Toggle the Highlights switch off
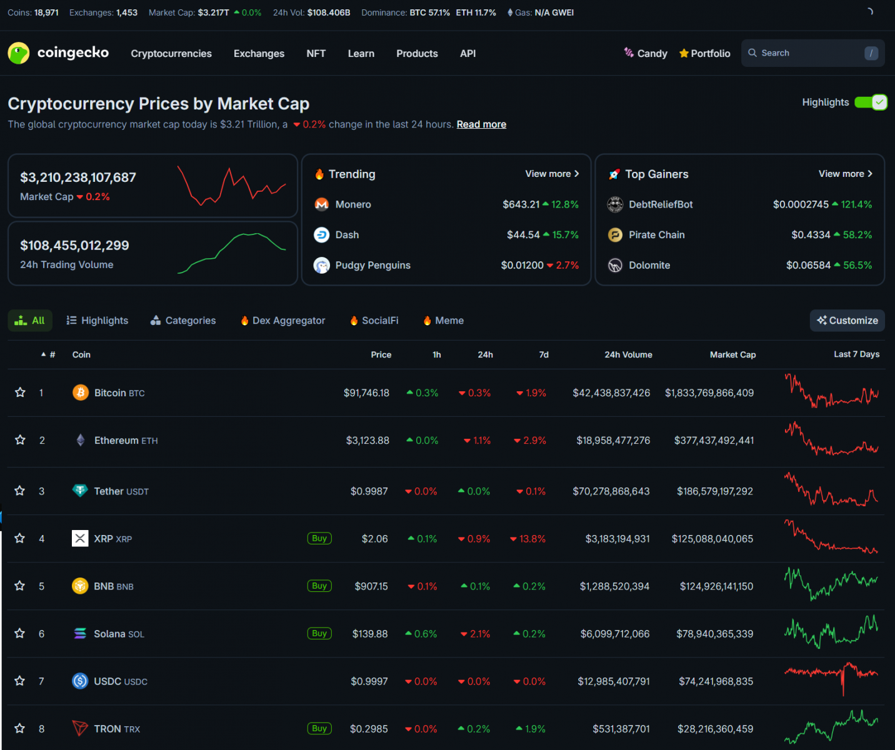Screen dimensions: 895x750 [871, 102]
